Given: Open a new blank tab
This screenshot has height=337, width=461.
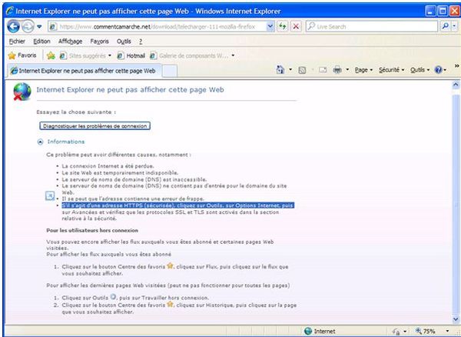Looking at the screenshot, I should tap(170, 72).
